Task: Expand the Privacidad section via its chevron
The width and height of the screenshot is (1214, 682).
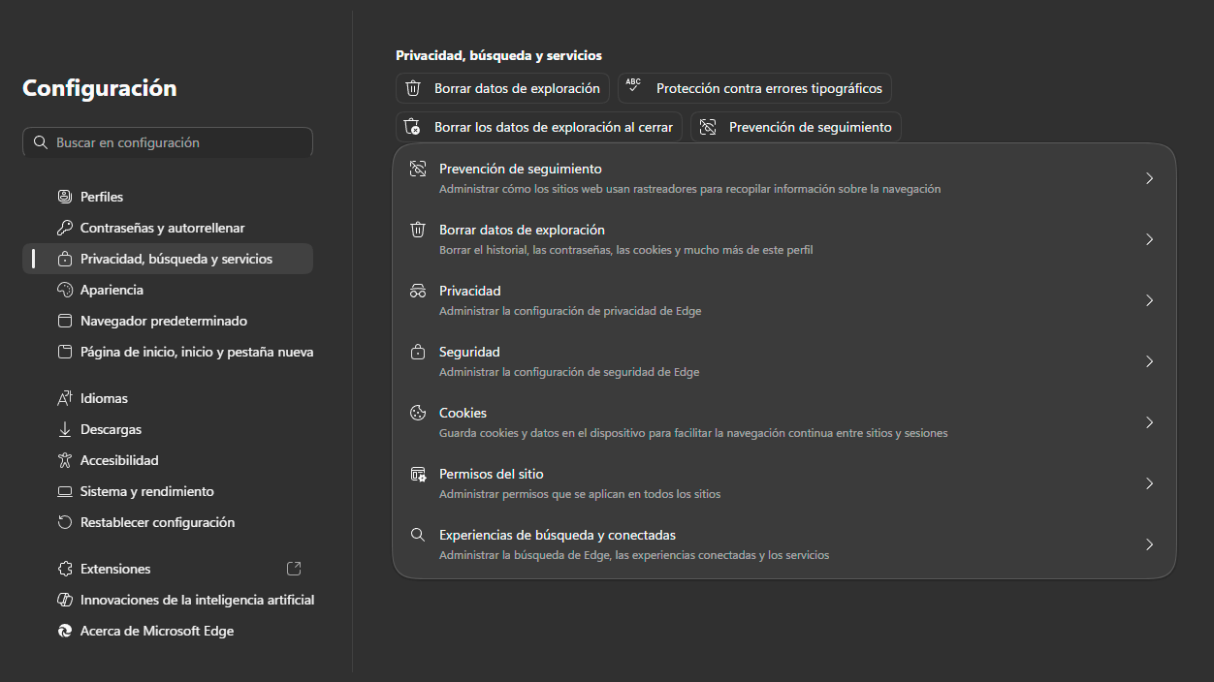Action: [1149, 300]
